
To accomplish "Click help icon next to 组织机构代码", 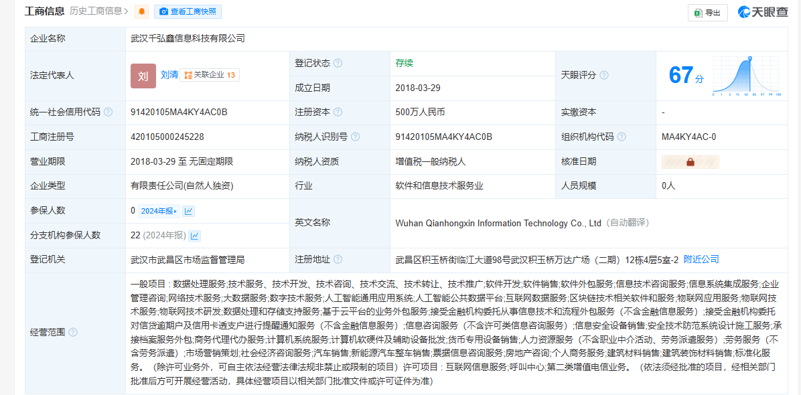I will click(x=622, y=137).
